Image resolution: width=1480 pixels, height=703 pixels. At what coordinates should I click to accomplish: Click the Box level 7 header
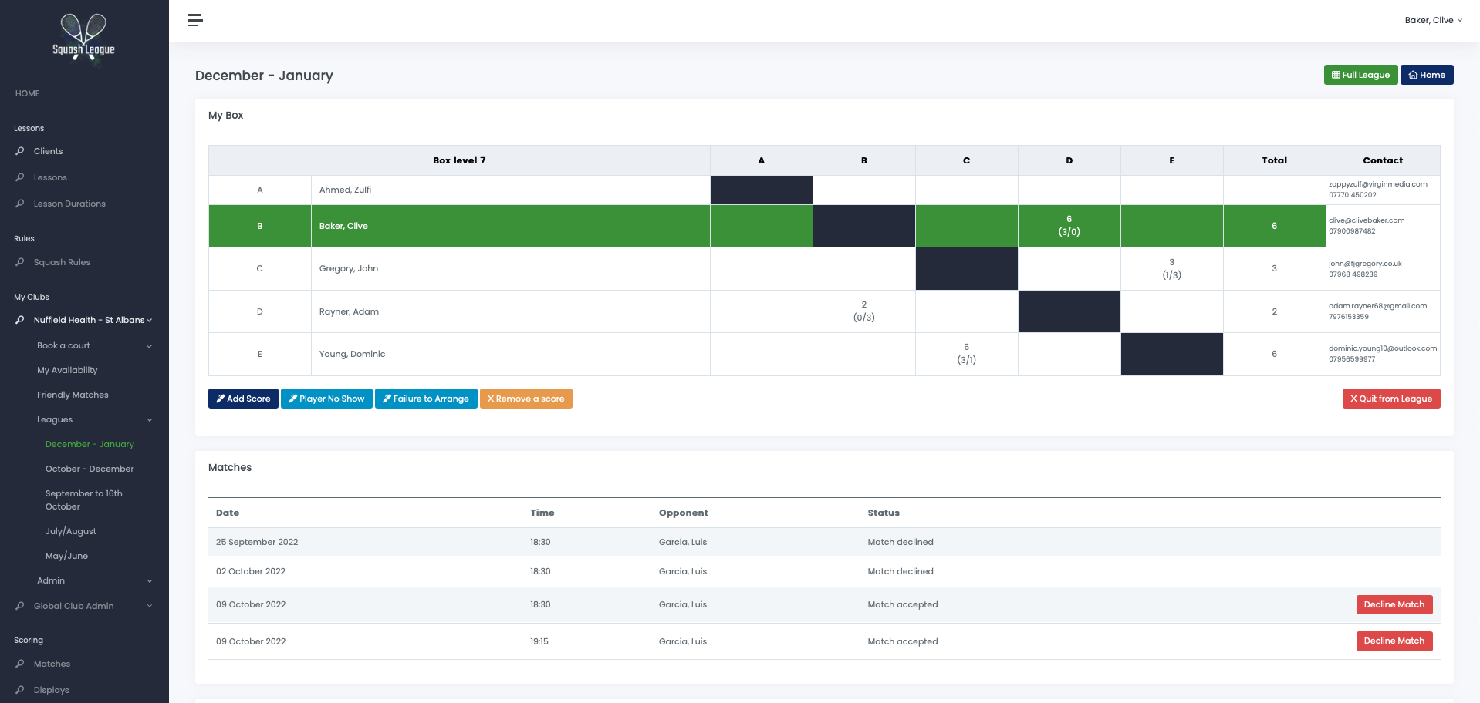tap(459, 160)
